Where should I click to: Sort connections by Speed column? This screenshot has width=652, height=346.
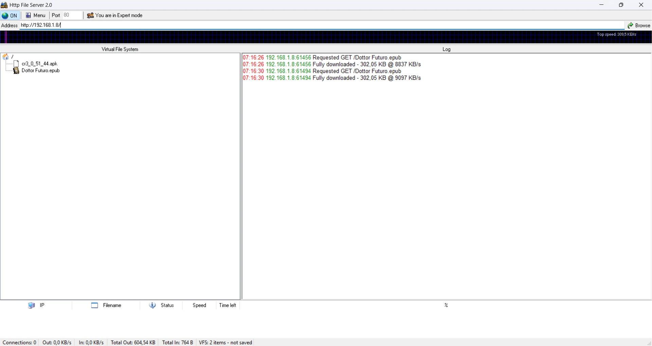coord(199,305)
